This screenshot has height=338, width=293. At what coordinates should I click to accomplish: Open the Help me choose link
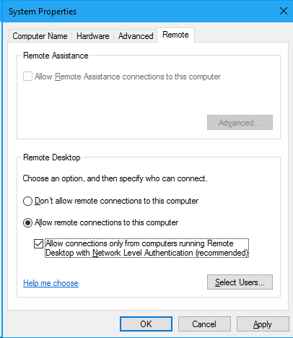(51, 283)
